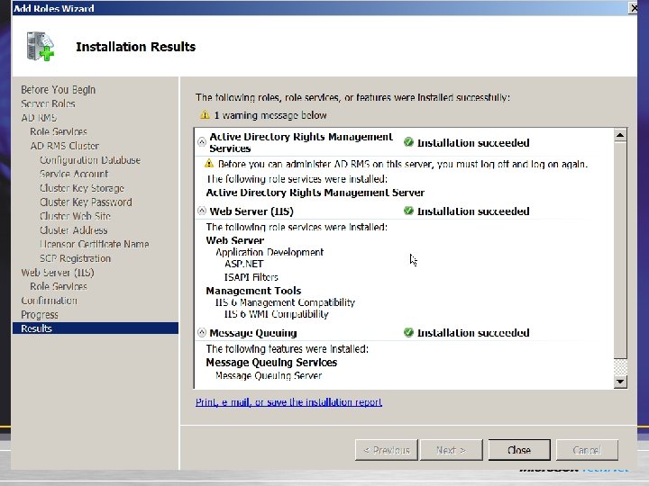Open the print, e-mail, or save installation report link

coord(288,401)
